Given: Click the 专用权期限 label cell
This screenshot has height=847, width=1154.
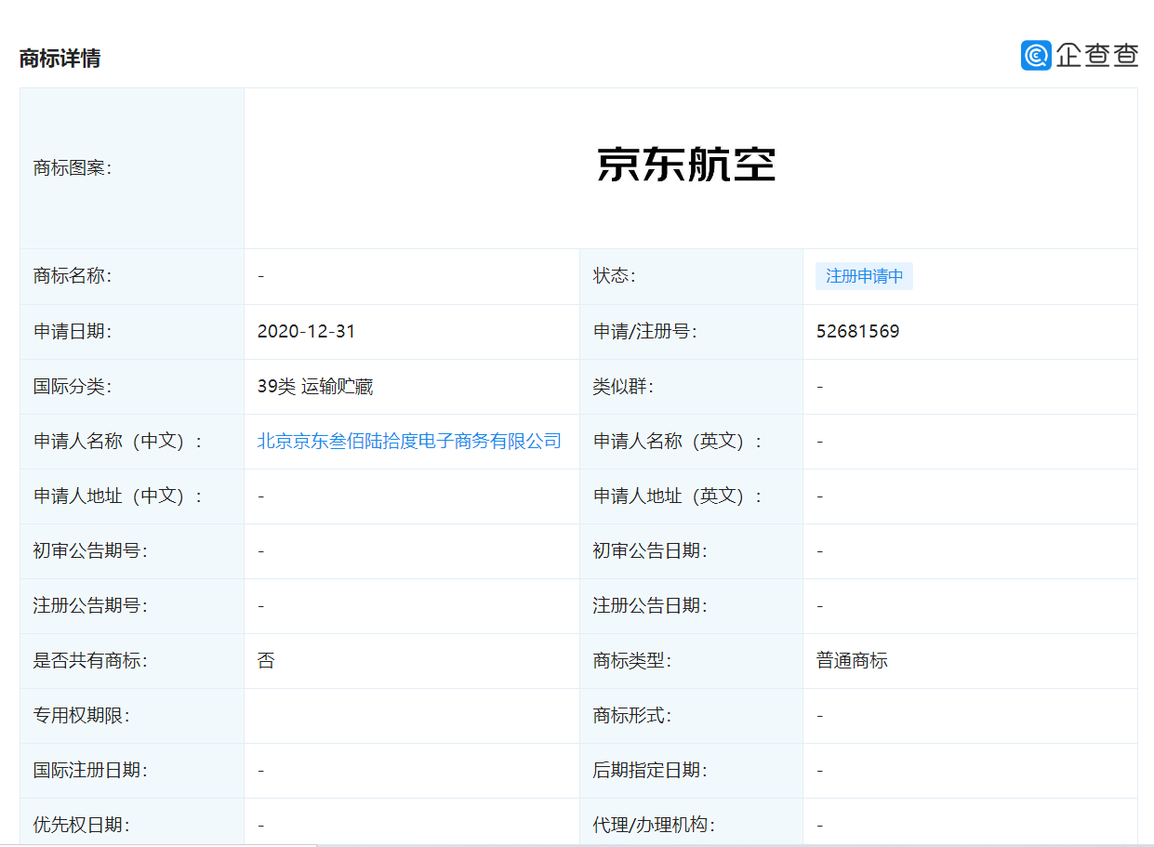Looking at the screenshot, I should click(132, 716).
